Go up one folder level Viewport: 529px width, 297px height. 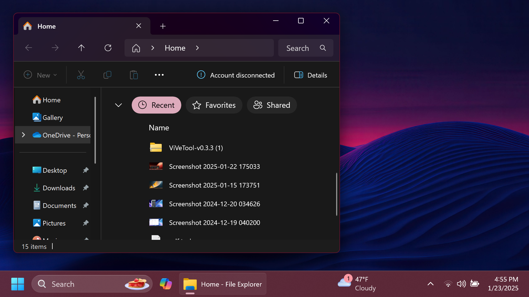coord(81,48)
